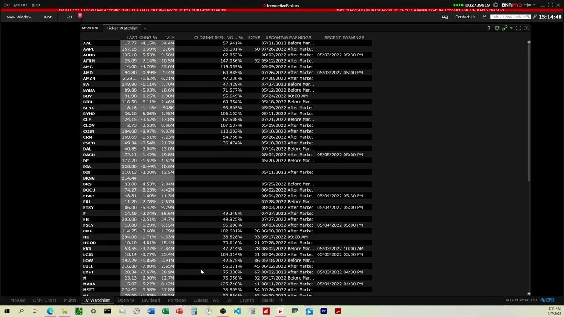Switch to the Crypto layout tab
The height and width of the screenshot is (317, 564).
[x=247, y=300]
